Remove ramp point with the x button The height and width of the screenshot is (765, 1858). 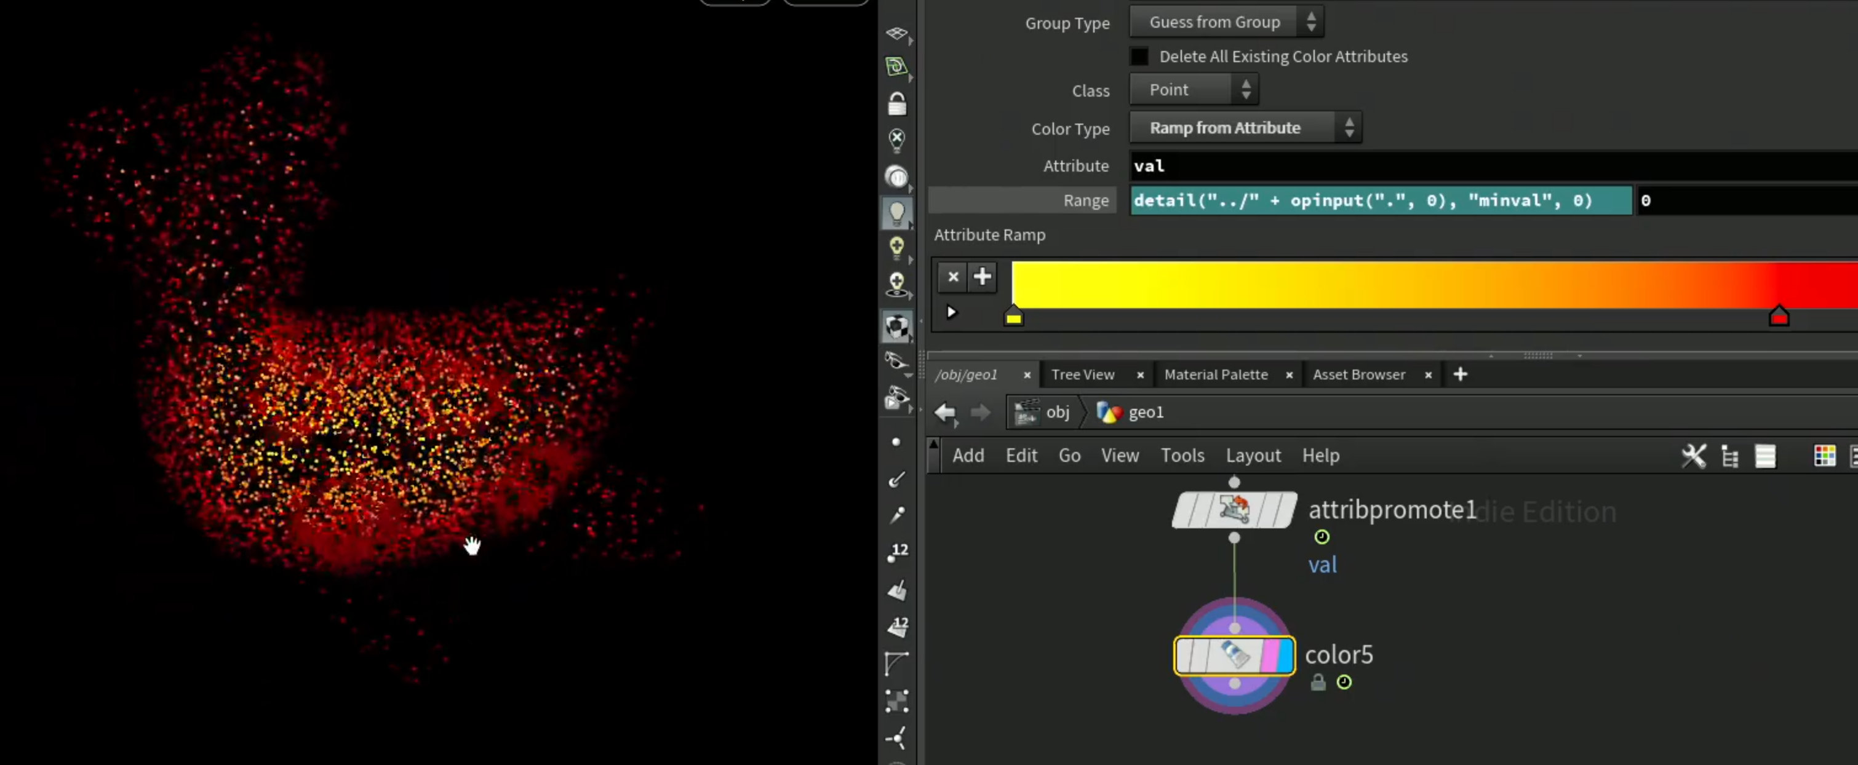[x=953, y=277]
